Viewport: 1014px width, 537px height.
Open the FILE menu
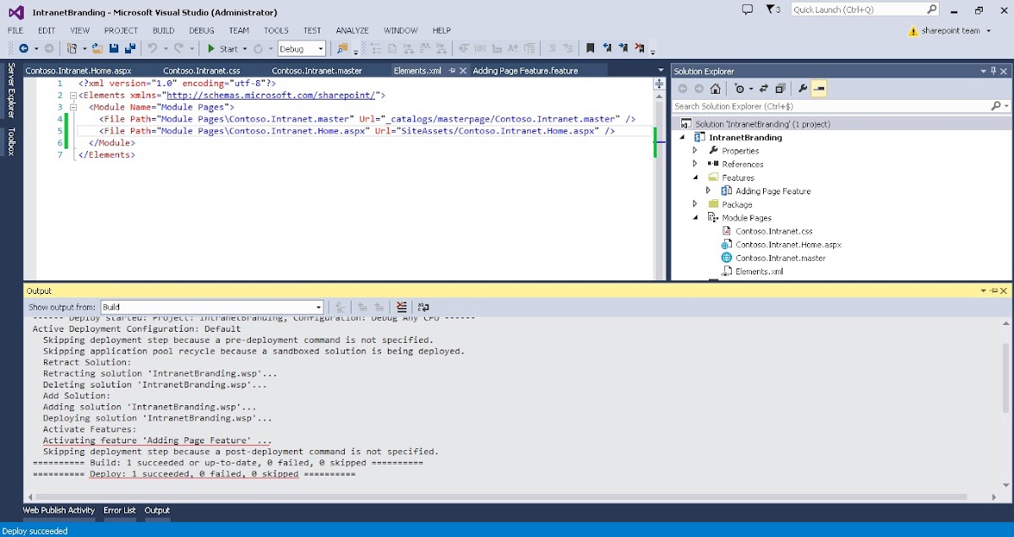pos(15,30)
